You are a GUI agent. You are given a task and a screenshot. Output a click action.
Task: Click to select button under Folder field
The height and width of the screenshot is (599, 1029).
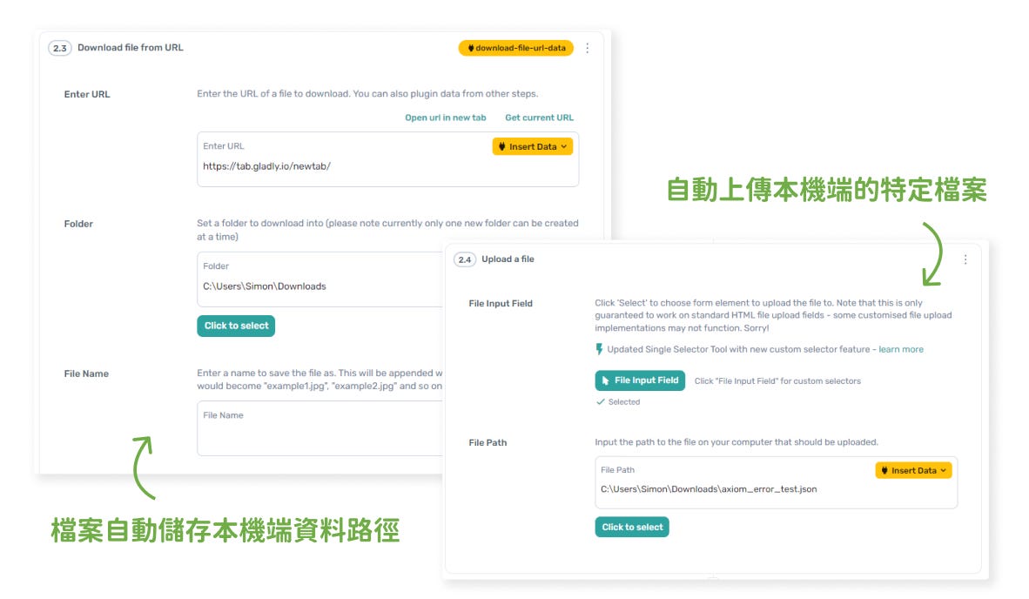tap(236, 326)
